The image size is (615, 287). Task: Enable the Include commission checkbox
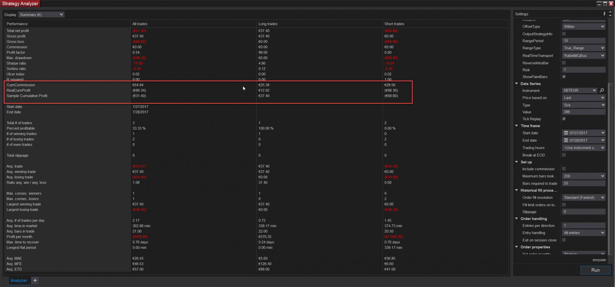tap(564, 169)
